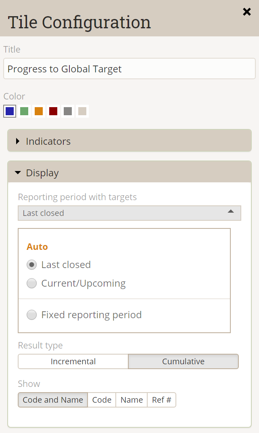The height and width of the screenshot is (433, 259).
Task: Show only the Name
Action: coord(132,400)
